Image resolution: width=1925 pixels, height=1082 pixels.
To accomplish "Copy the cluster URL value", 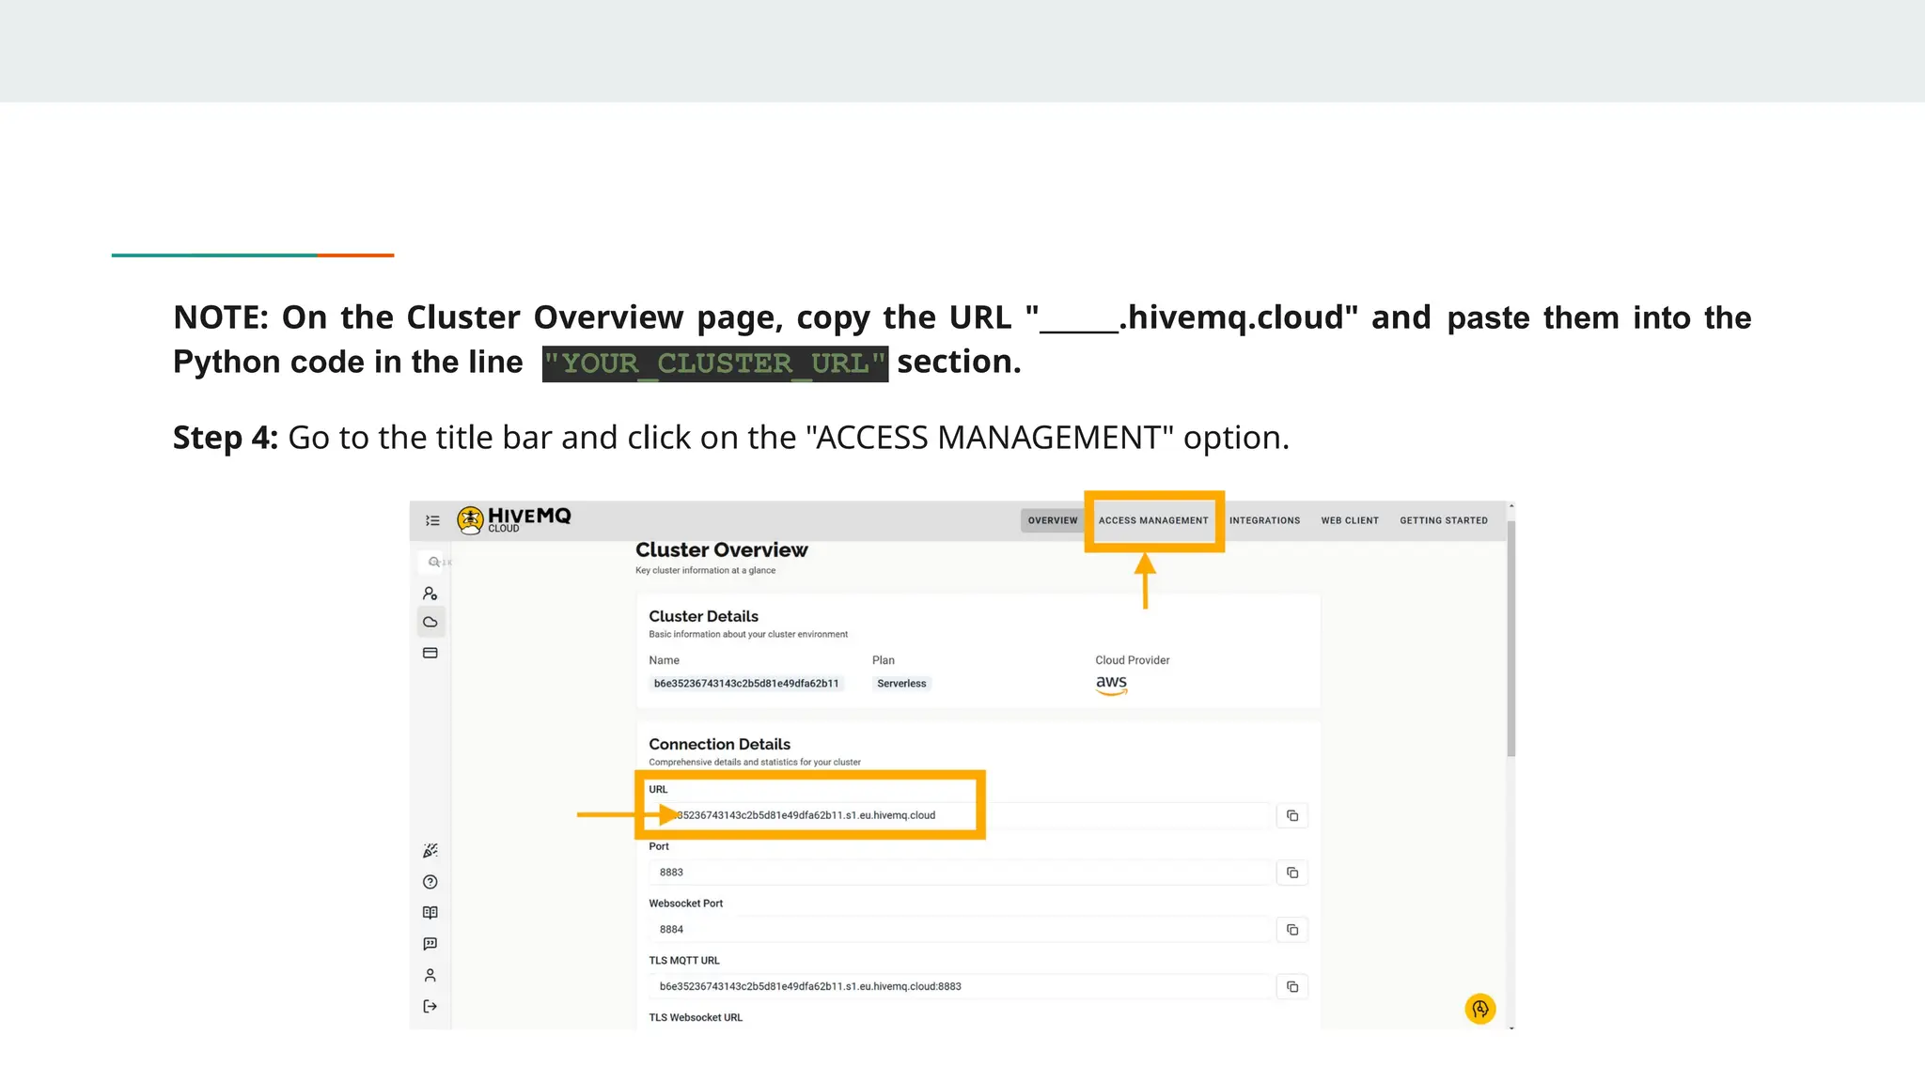I will tap(1292, 815).
